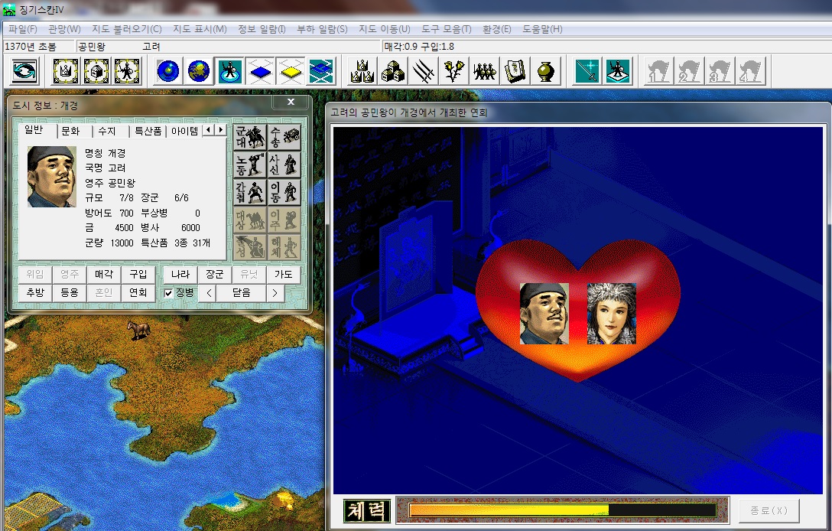Click the previous city < button
Screen dimensions: 832x531
point(209,293)
